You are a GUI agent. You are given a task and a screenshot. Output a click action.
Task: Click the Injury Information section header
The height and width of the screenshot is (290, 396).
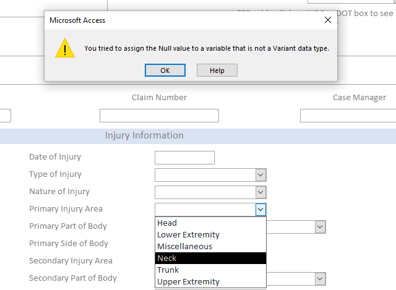click(x=144, y=135)
